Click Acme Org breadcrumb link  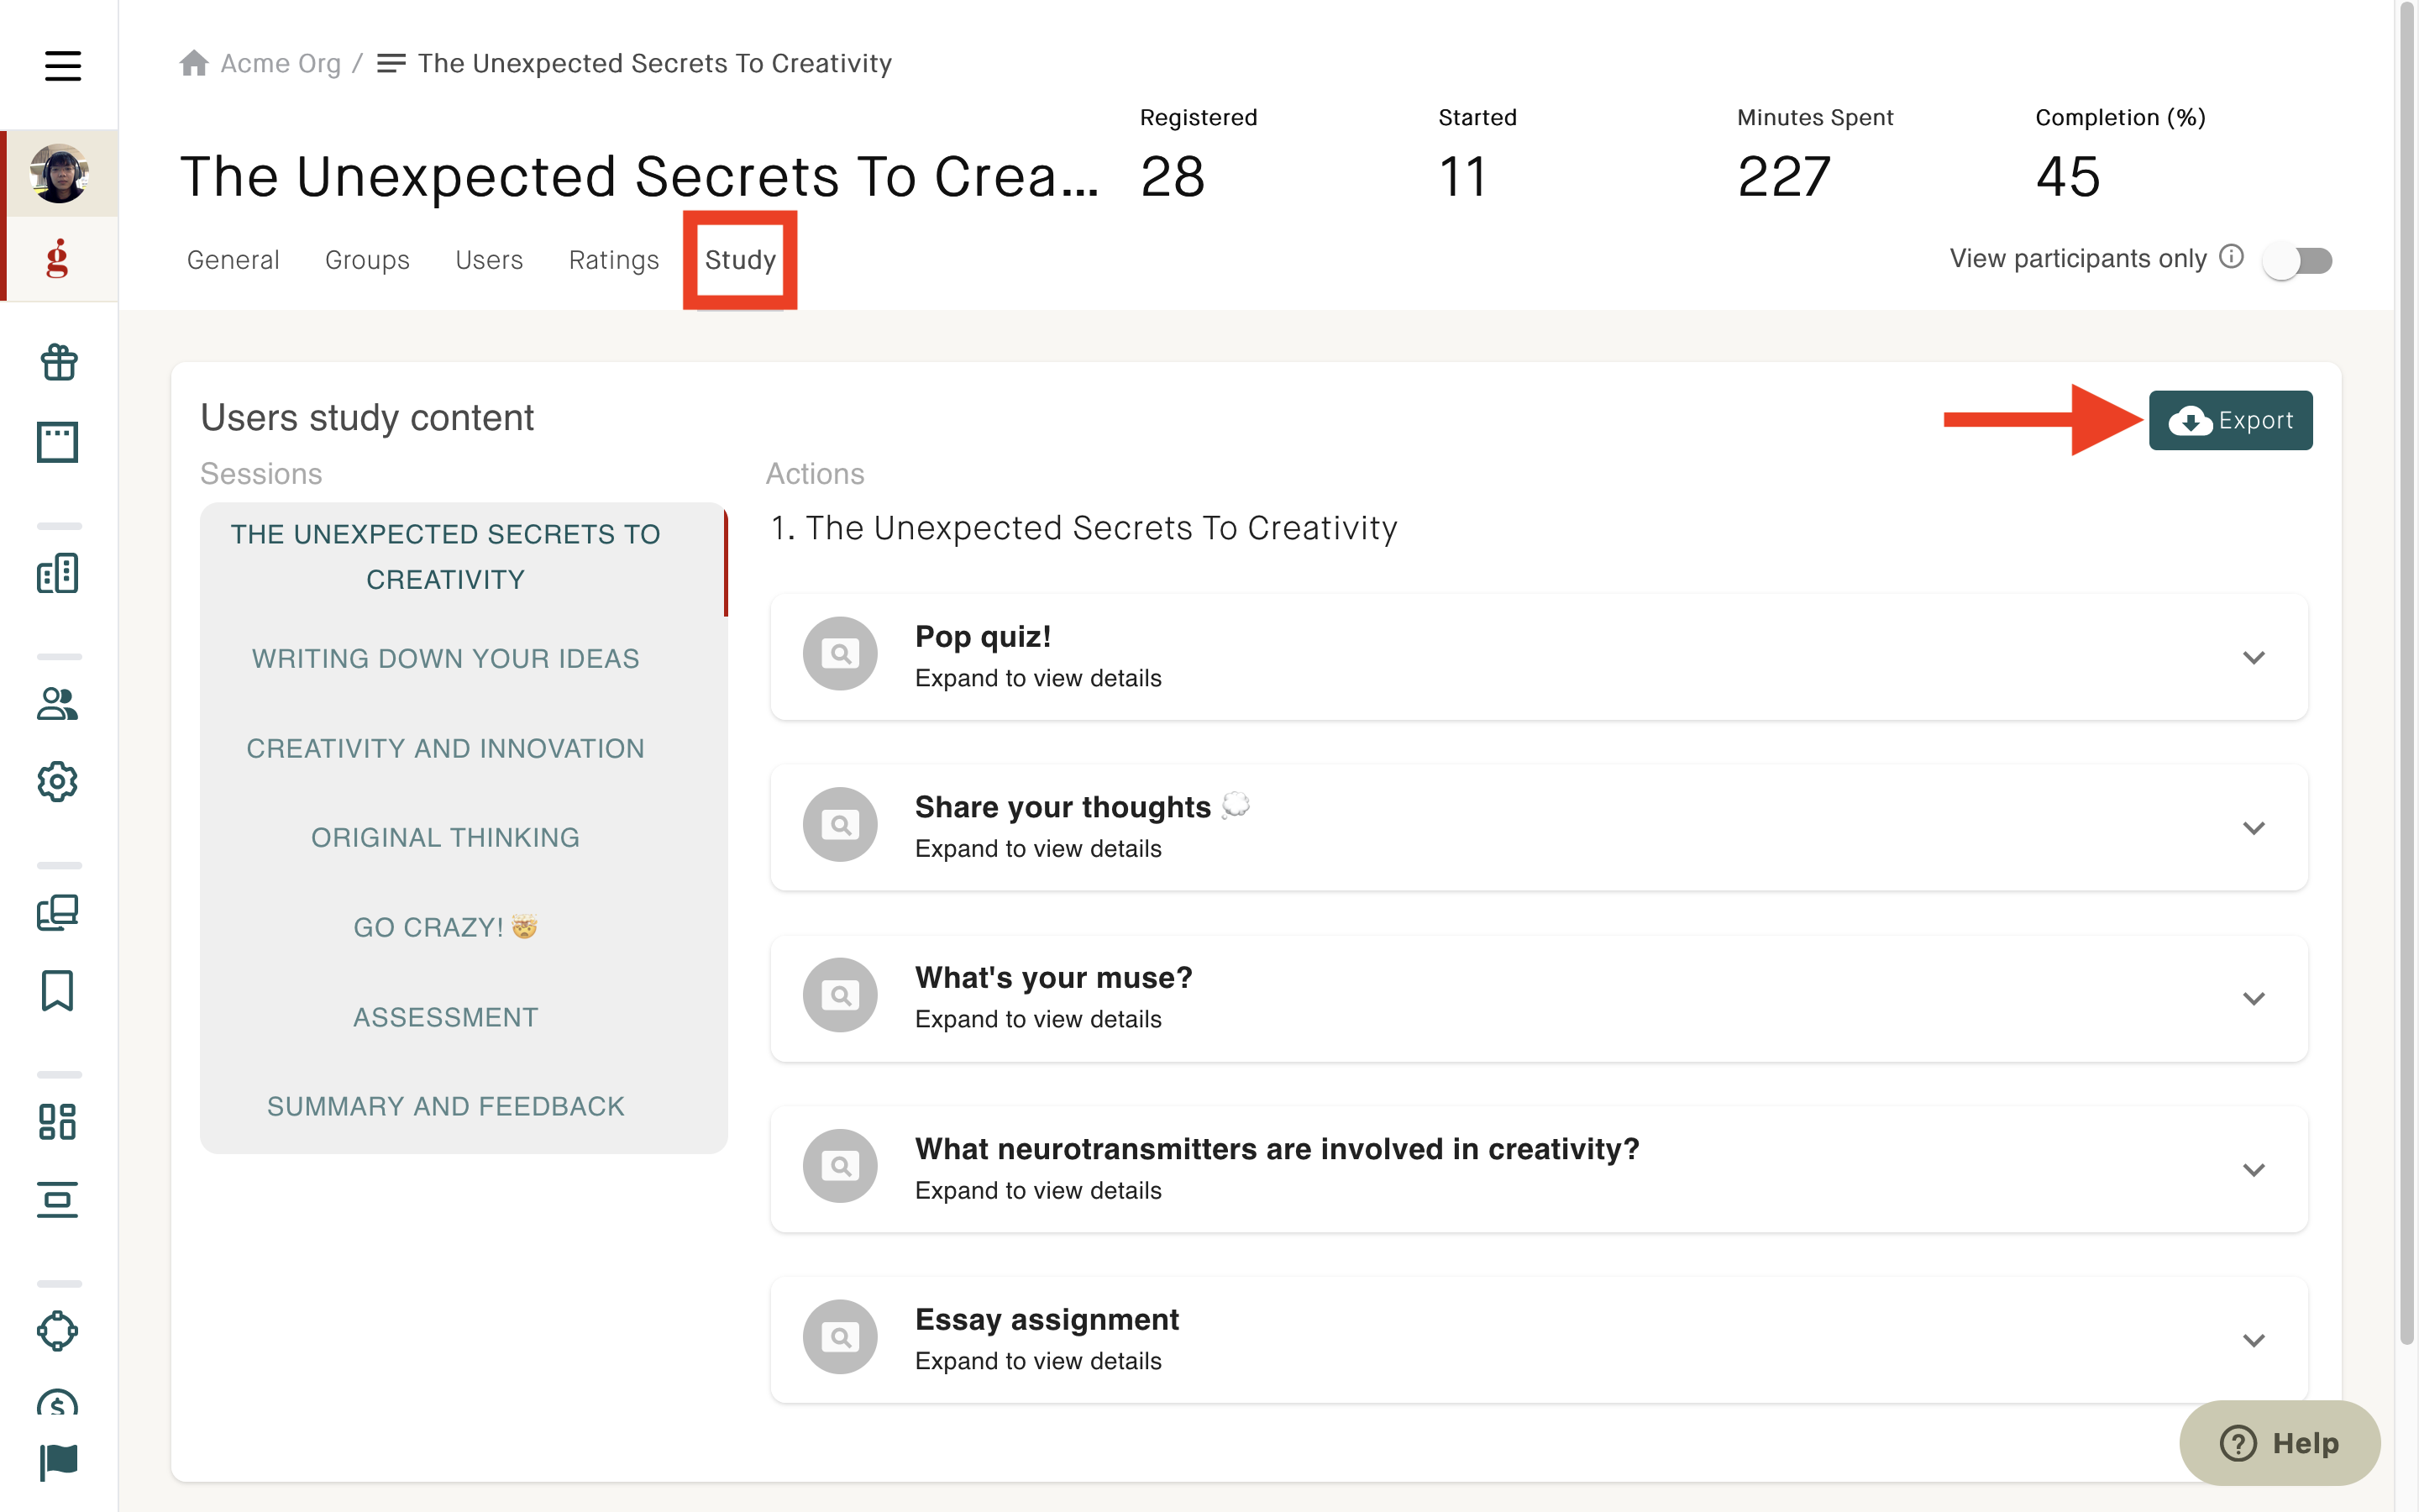pos(280,63)
